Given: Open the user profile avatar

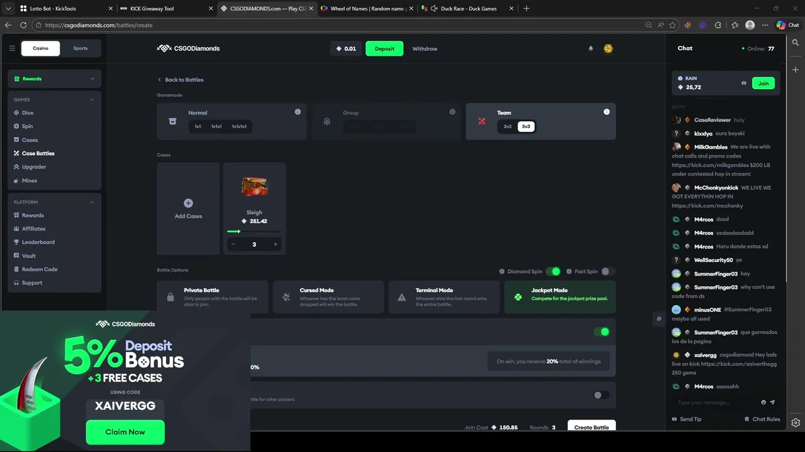Looking at the screenshot, I should coord(608,48).
